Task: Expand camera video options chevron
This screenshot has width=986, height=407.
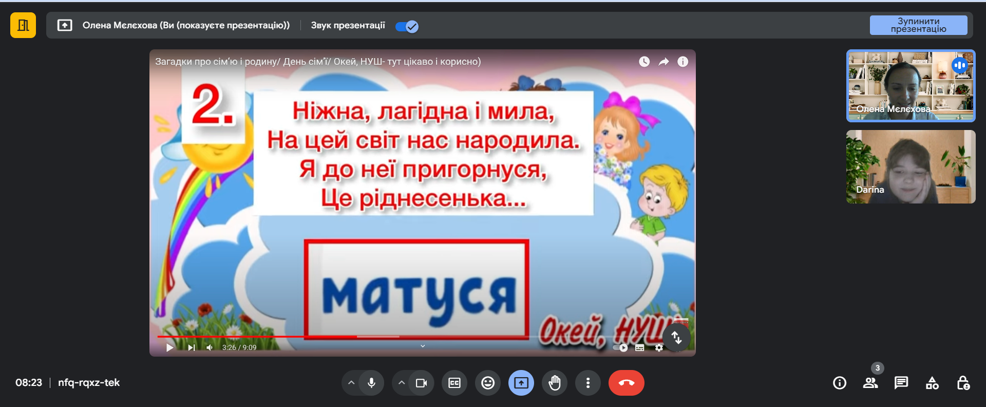Action: point(402,383)
